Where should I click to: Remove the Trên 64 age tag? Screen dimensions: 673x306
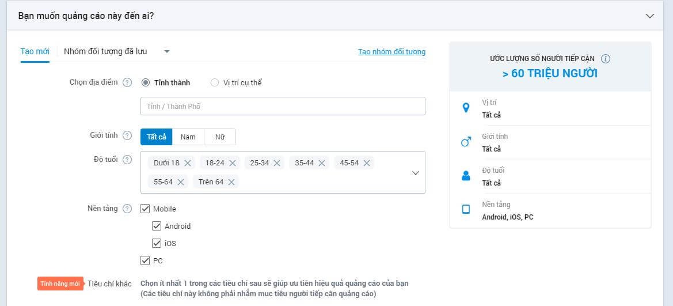coord(231,182)
